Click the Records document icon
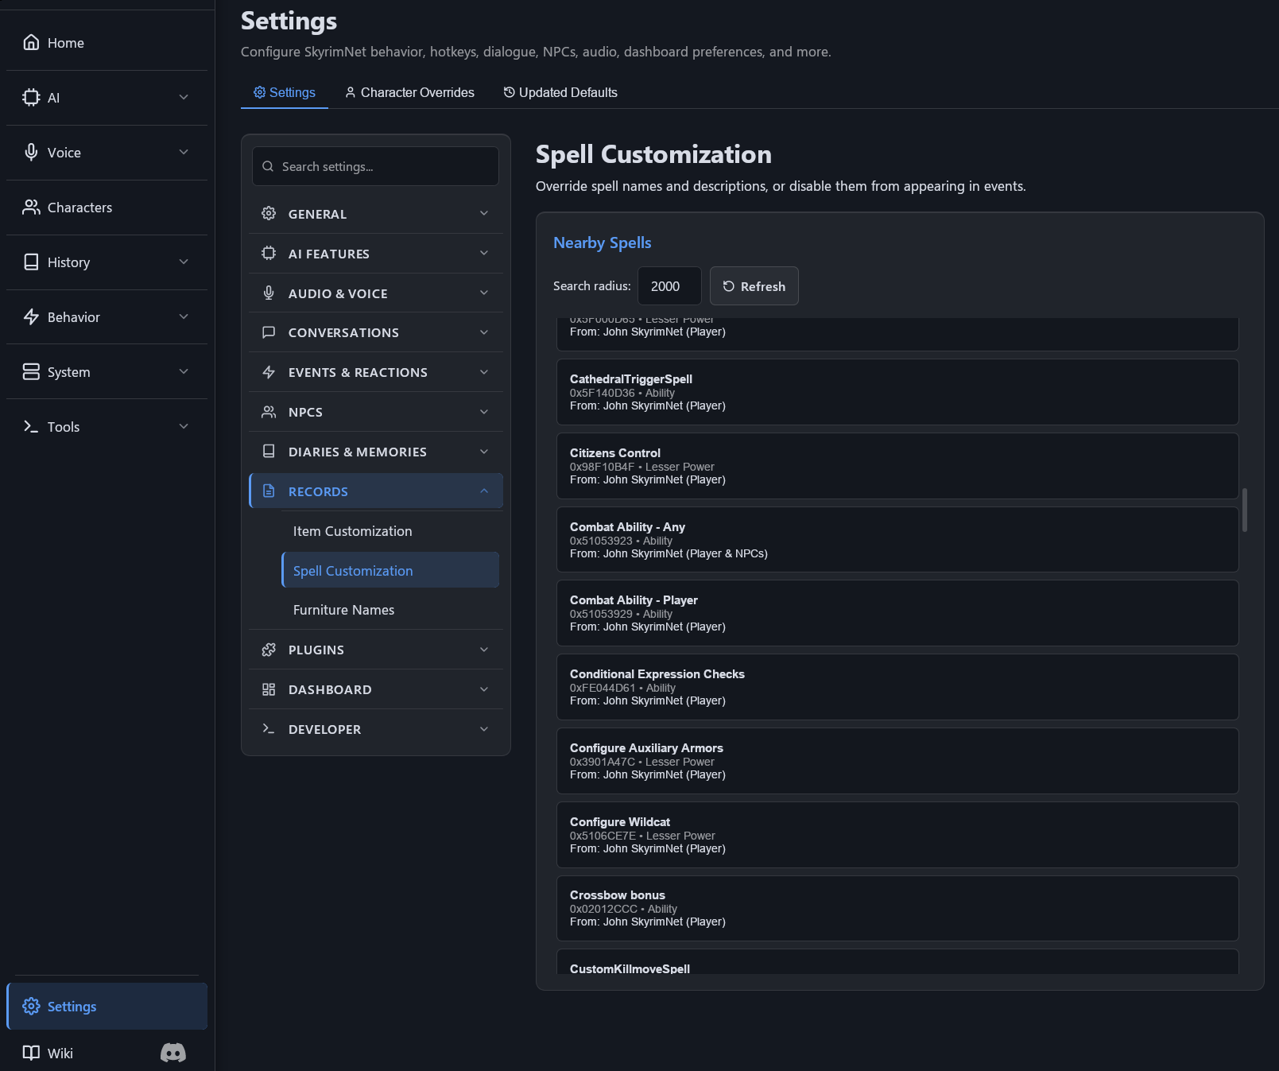The height and width of the screenshot is (1071, 1279). point(269,491)
